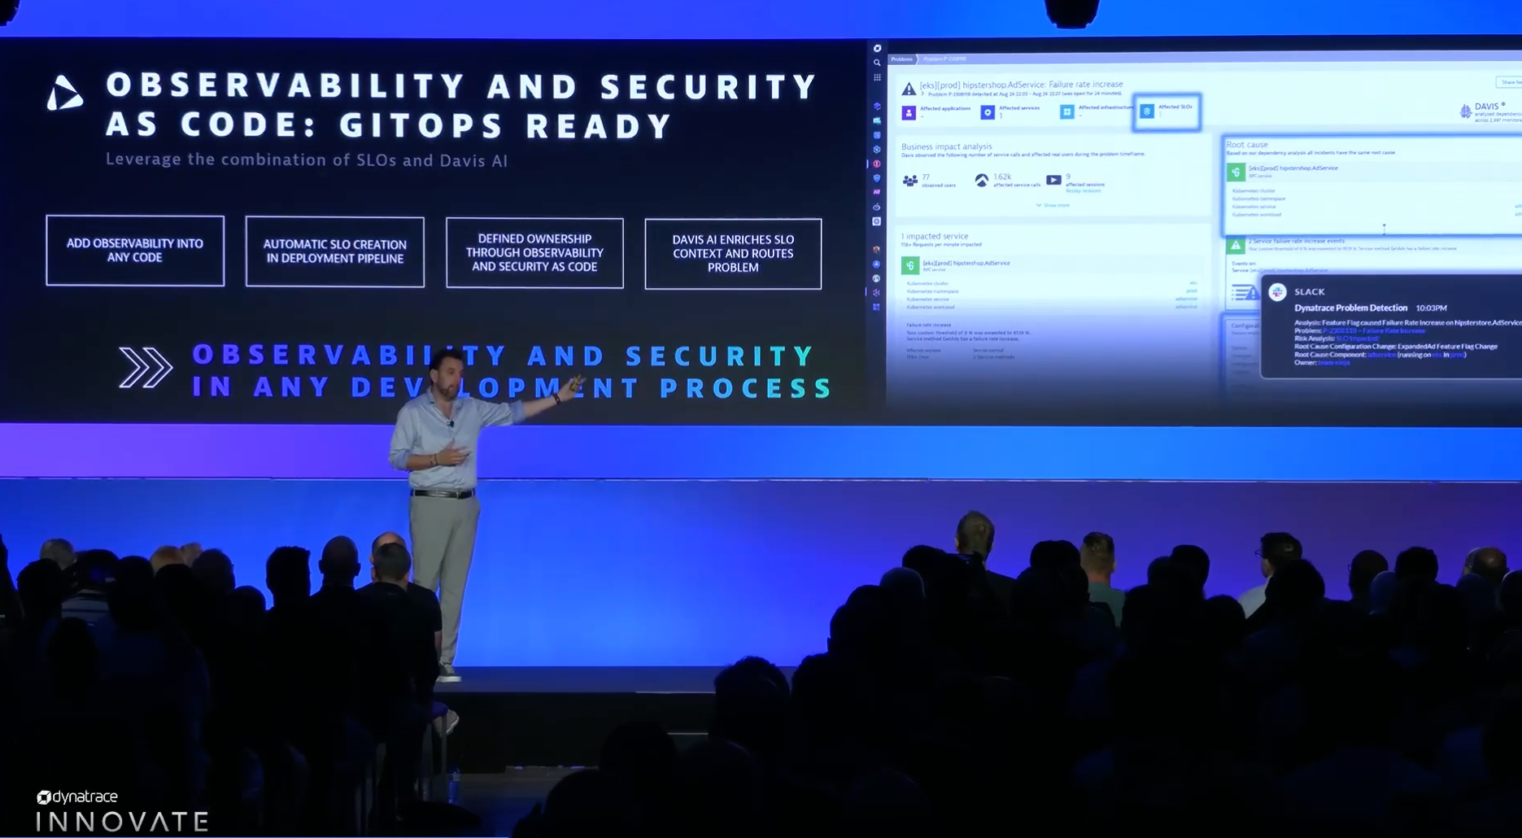Click the Affected services gear tile icon
This screenshot has height=838, width=1522.
(x=988, y=111)
